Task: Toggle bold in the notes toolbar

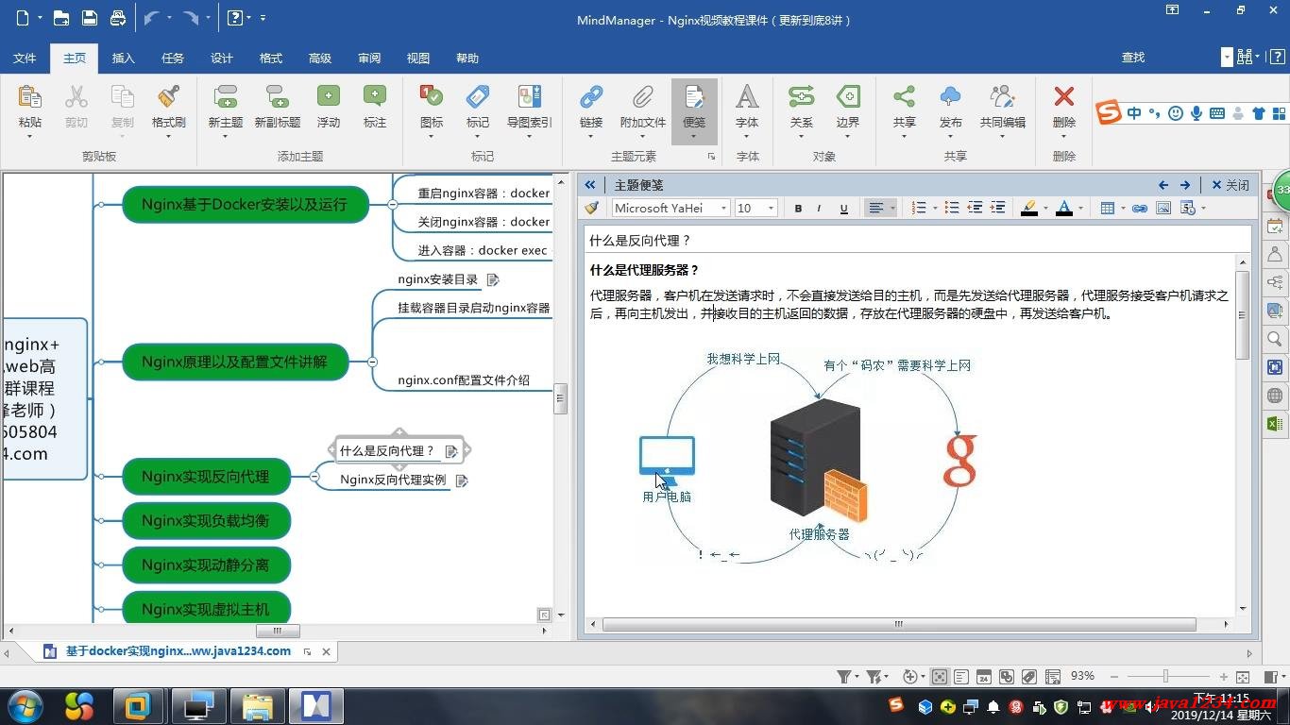Action: 798,208
